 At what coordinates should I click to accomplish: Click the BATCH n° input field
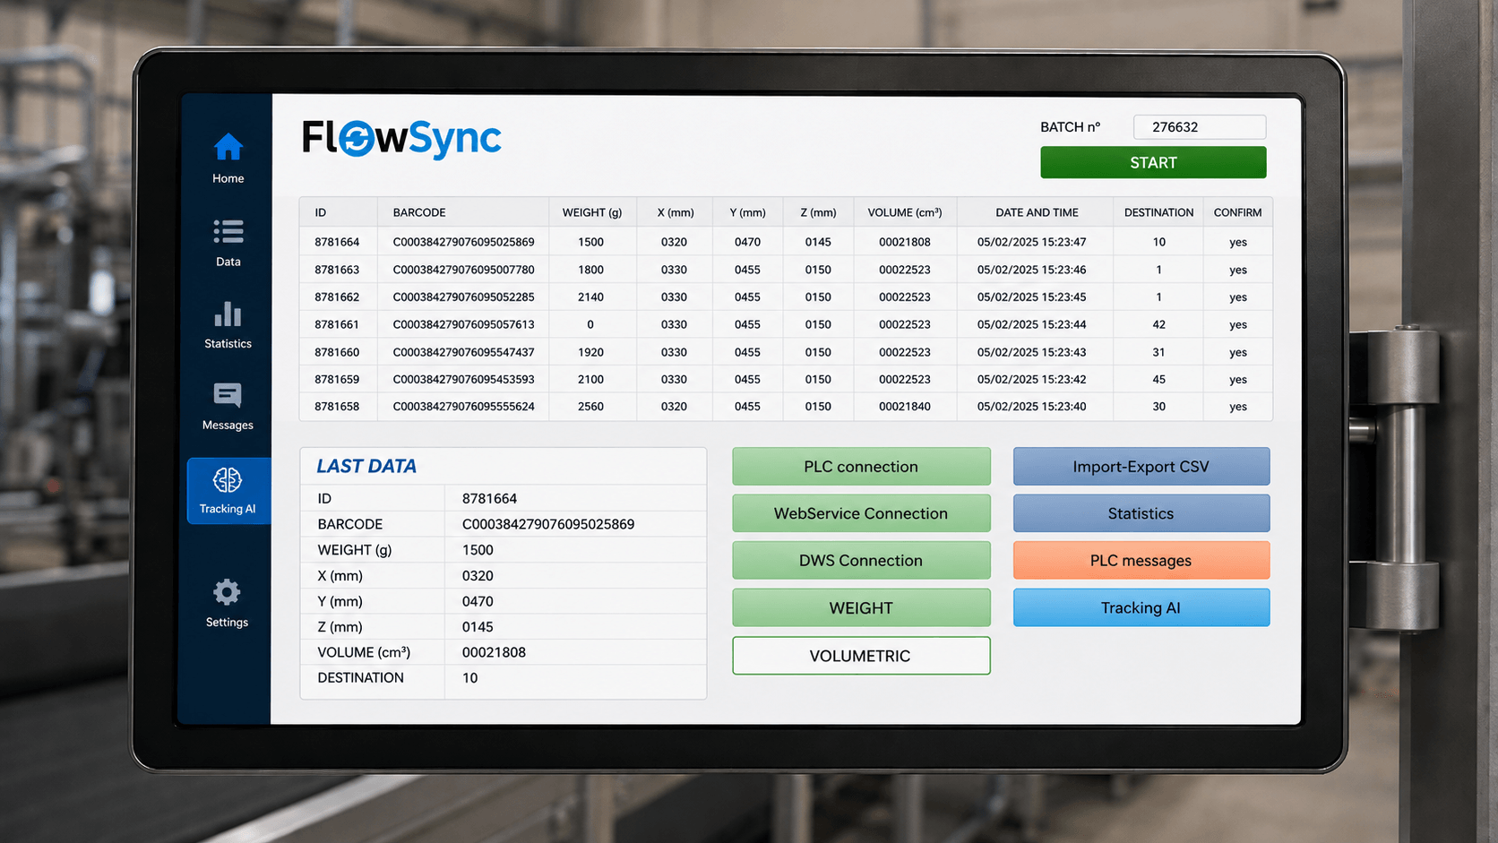1200,127
